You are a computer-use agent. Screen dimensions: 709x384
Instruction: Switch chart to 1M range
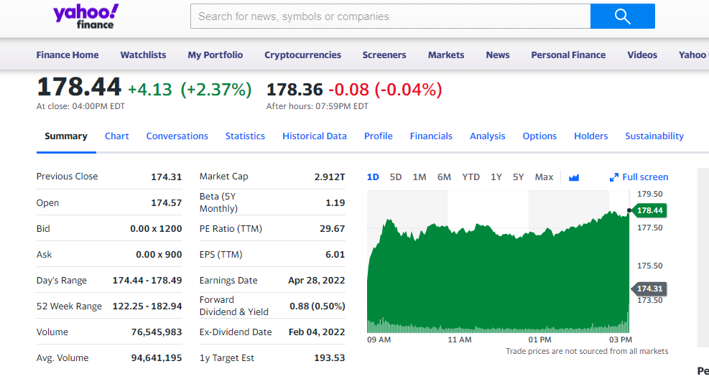(420, 177)
